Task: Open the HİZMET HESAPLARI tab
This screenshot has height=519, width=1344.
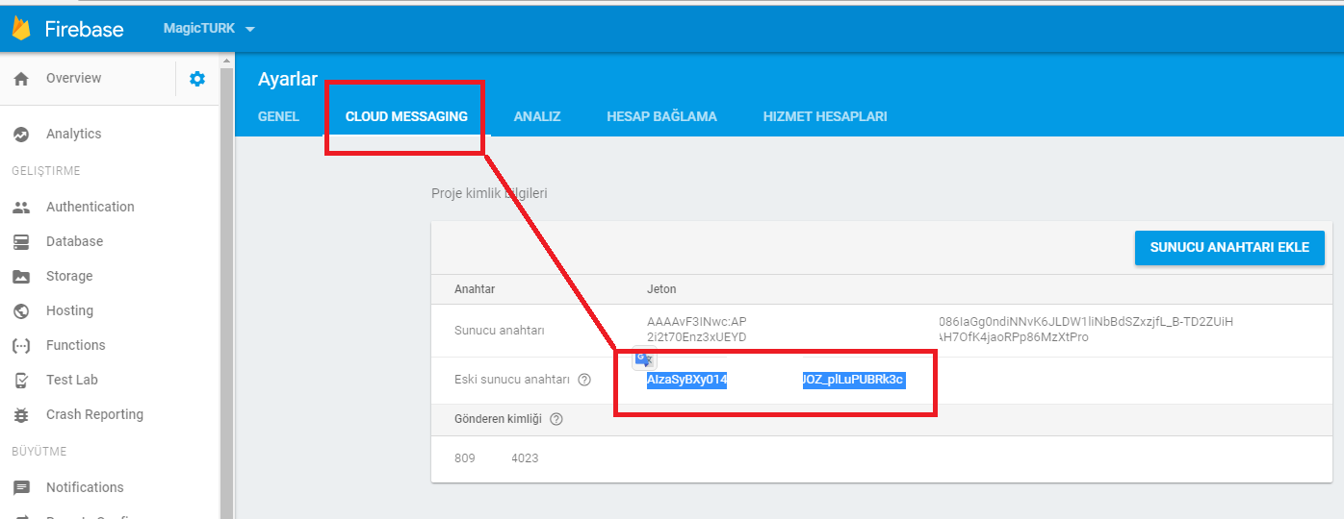Action: tap(825, 116)
